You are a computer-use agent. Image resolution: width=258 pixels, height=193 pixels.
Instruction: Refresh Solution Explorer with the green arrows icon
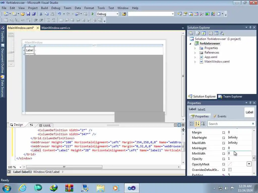[204, 33]
